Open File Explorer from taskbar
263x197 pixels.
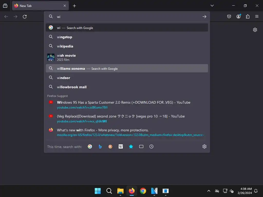pos(120,191)
